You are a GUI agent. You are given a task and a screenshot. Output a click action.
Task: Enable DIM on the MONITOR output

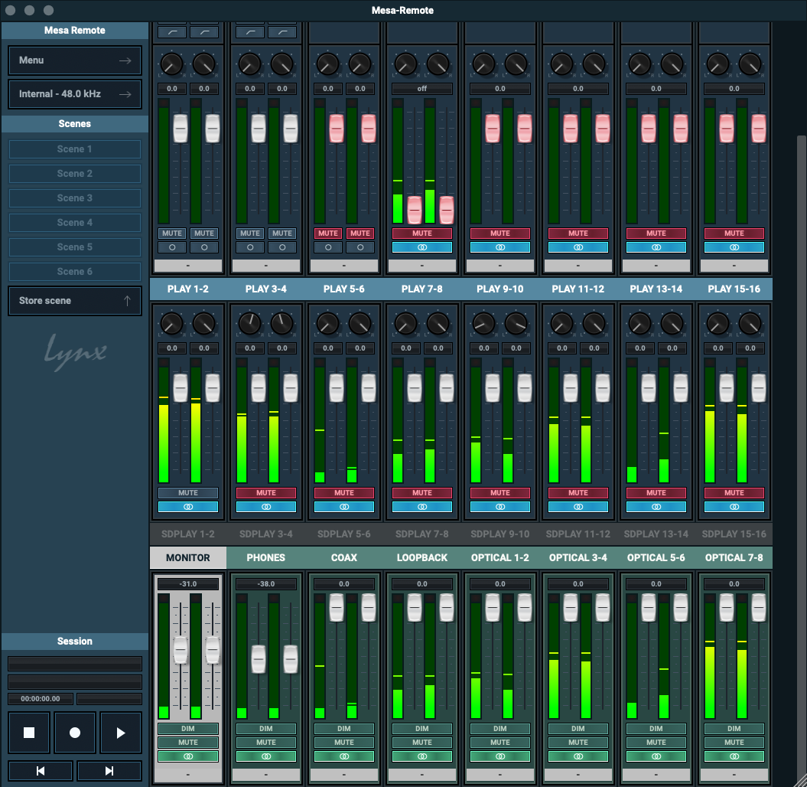coord(188,728)
